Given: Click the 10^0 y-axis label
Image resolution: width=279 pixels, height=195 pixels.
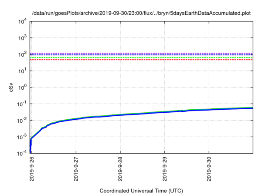Looking at the screenshot, I should [x=23, y=87].
